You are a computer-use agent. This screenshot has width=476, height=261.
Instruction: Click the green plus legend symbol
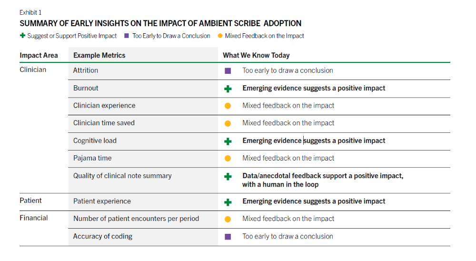click(x=22, y=36)
